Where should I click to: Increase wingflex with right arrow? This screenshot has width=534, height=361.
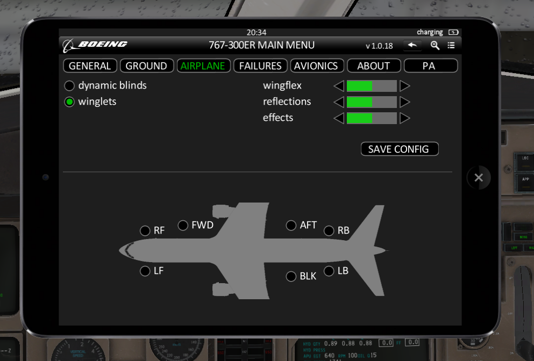coord(405,86)
